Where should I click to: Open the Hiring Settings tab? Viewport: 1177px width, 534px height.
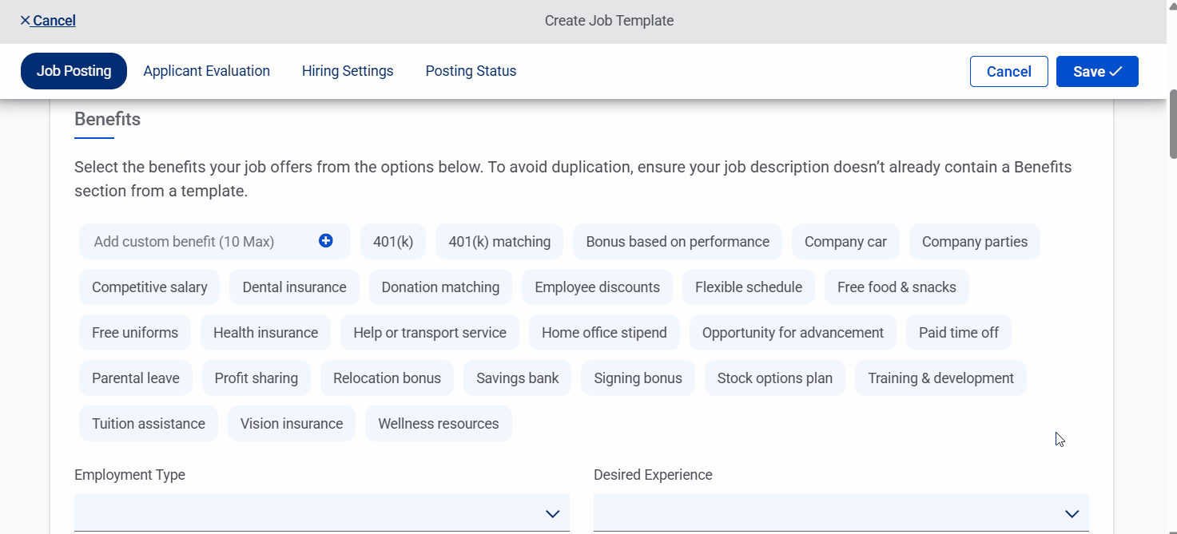[x=348, y=71]
